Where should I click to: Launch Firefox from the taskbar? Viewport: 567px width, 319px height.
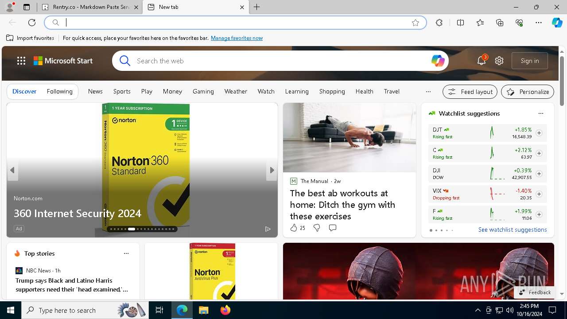[225, 310]
